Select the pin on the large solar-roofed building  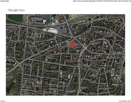33,21
